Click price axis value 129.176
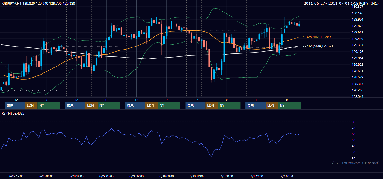The width and height of the screenshot is (383, 179). [x=357, y=52]
